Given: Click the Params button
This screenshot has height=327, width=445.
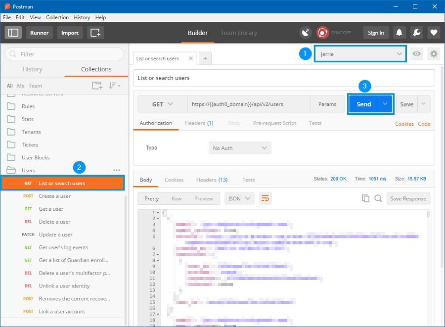Looking at the screenshot, I should click(327, 104).
